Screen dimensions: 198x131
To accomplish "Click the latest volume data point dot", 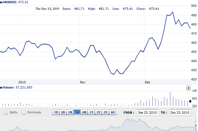I will [x=190, y=101].
